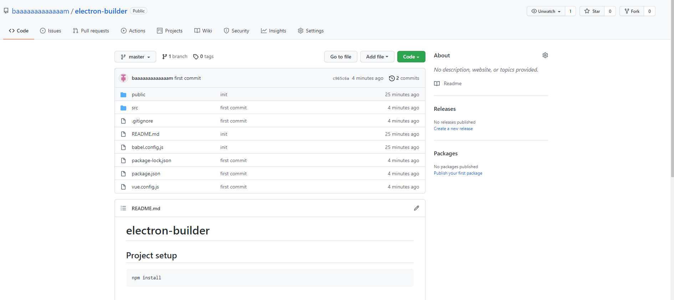Click the stargazers count
674x300 pixels.
pos(610,11)
